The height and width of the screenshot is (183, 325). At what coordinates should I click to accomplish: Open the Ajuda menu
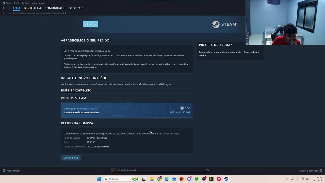(x=42, y=3)
